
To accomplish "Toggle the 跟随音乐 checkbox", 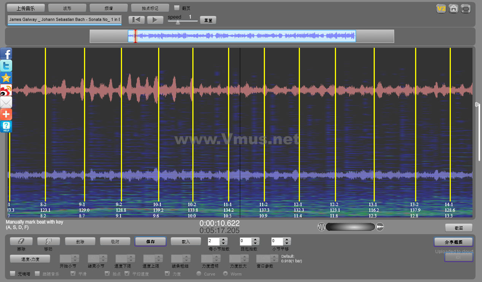I will (38, 273).
